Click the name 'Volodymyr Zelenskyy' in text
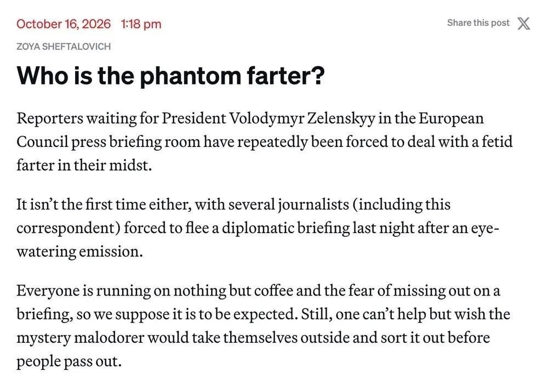The image size is (548, 380). coord(301,118)
